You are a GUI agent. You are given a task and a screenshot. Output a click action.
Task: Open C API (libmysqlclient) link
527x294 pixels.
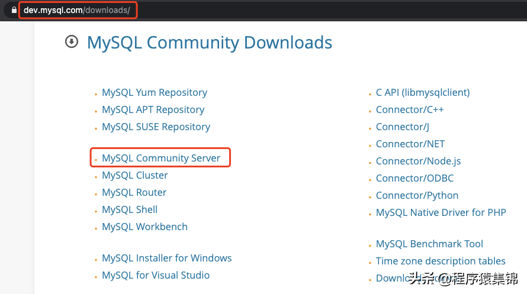coord(423,93)
